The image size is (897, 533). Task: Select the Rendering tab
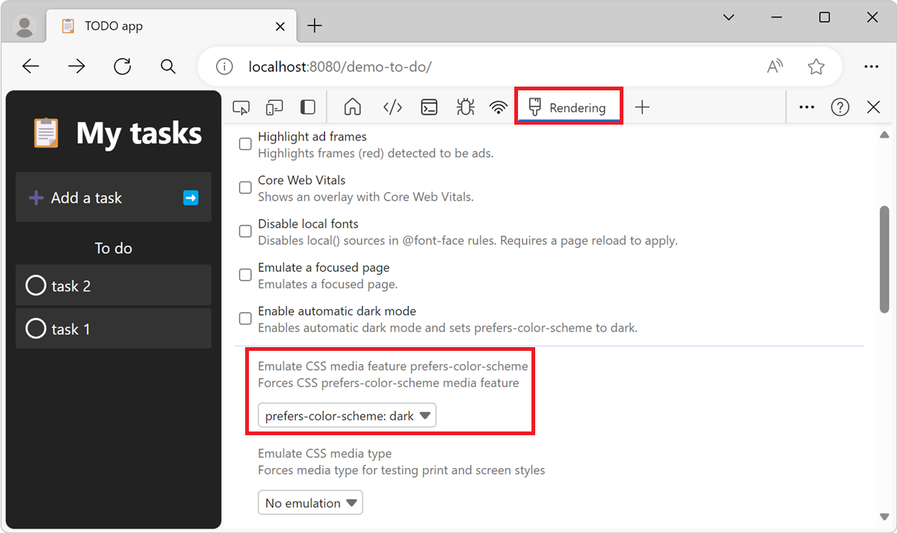point(568,107)
